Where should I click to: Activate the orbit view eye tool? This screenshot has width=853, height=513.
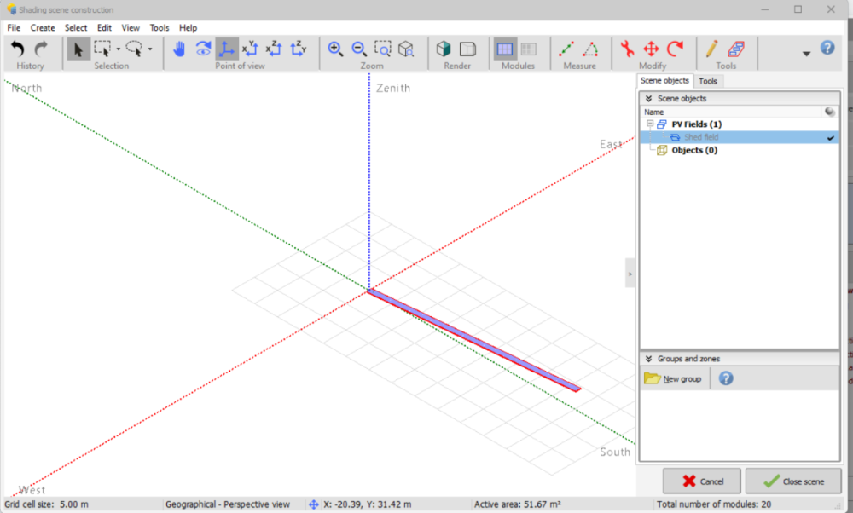coord(203,49)
